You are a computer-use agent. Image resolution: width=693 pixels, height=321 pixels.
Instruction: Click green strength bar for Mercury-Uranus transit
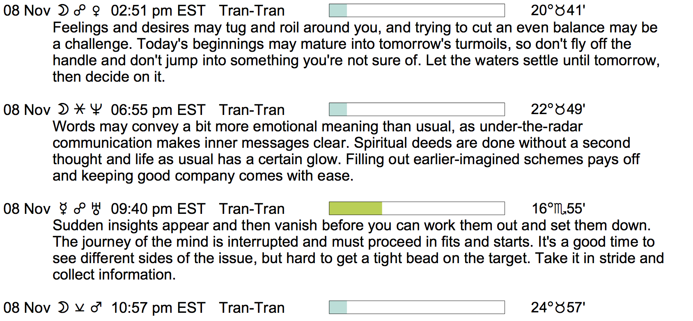click(356, 209)
